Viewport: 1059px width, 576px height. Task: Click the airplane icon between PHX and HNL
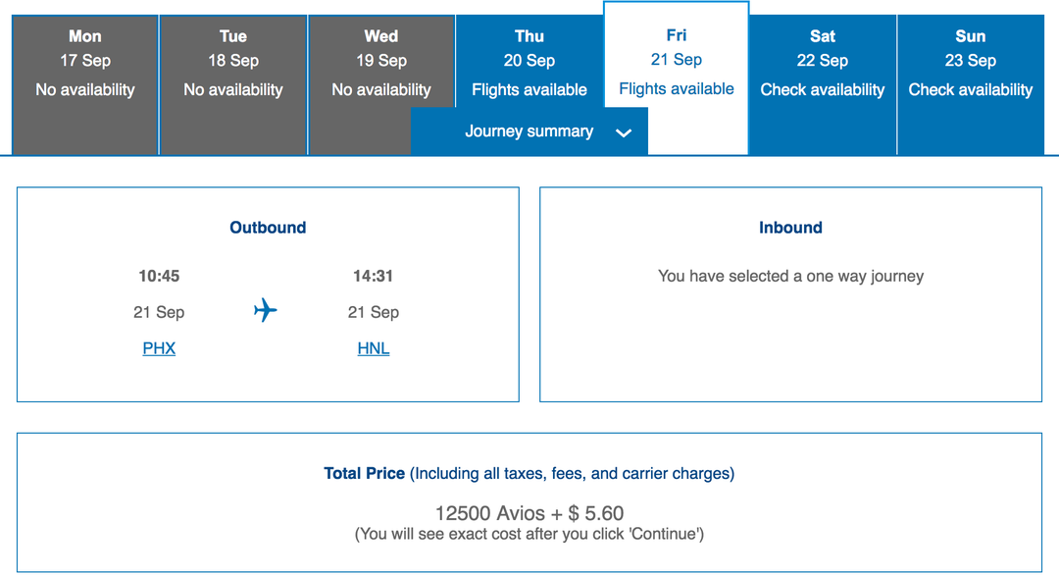tap(265, 312)
